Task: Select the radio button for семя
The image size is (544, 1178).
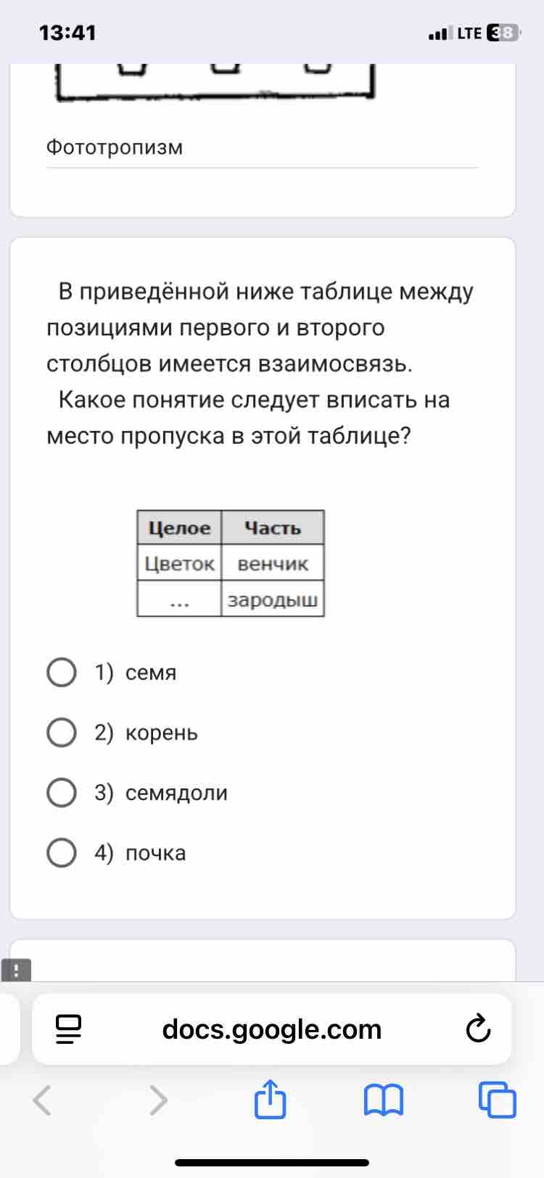Action: tap(62, 672)
